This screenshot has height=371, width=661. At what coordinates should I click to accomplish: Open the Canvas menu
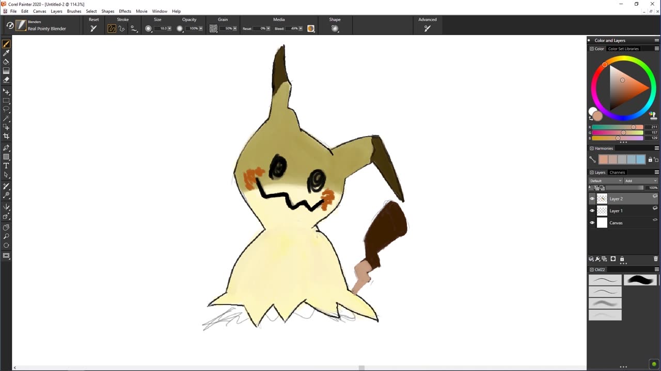40,11
